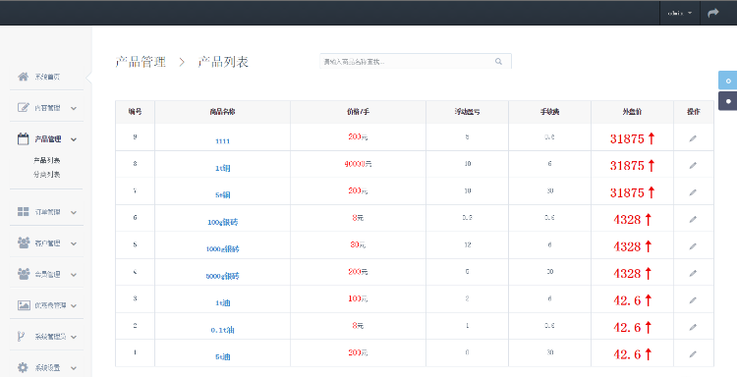Screen dimensions: 737x377
Task: Toggle the dark side panel button
Action: [727, 101]
